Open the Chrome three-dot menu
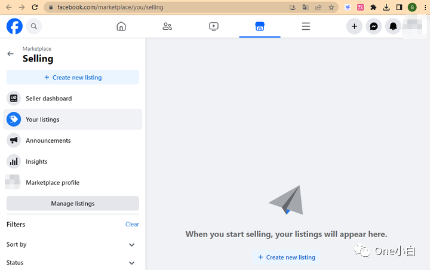 click(425, 7)
